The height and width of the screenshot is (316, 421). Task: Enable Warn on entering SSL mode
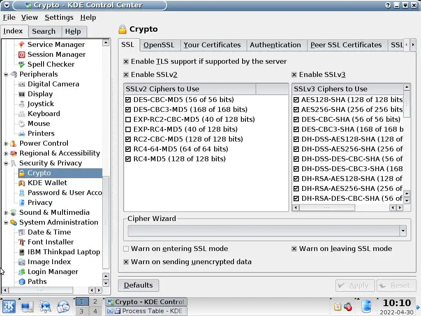pos(126,249)
